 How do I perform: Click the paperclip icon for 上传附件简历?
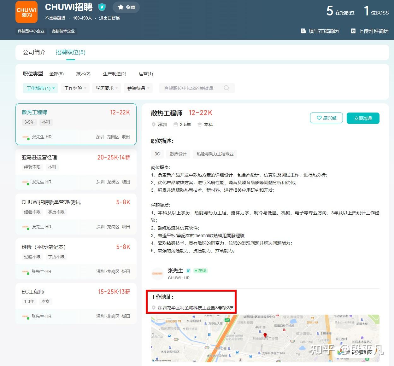[353, 31]
